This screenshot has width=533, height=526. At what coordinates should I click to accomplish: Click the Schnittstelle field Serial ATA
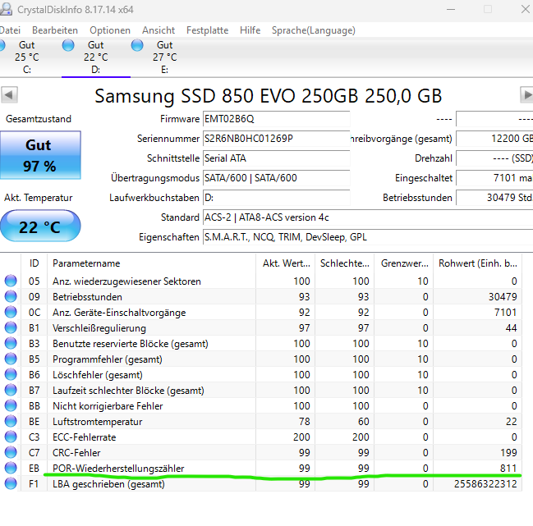point(277,158)
